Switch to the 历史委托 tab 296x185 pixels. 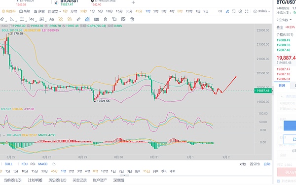tap(57, 180)
